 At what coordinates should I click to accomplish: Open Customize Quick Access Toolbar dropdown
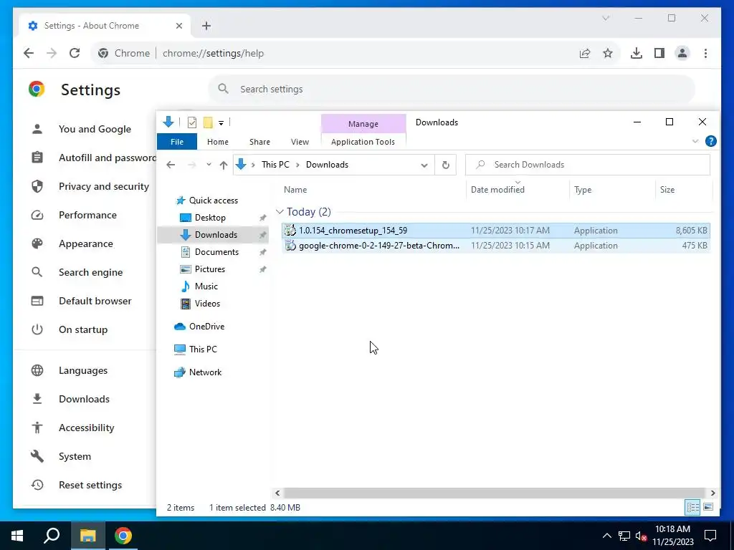point(221,123)
